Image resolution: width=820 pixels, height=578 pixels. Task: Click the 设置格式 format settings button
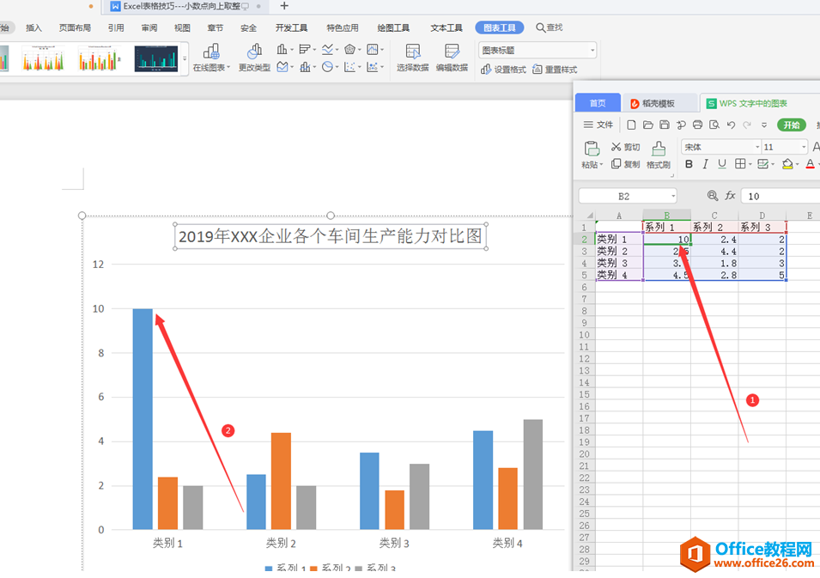(x=504, y=70)
